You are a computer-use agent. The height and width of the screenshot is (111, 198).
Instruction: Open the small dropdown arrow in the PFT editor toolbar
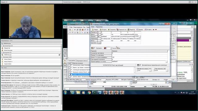pyautogui.click(x=75, y=30)
